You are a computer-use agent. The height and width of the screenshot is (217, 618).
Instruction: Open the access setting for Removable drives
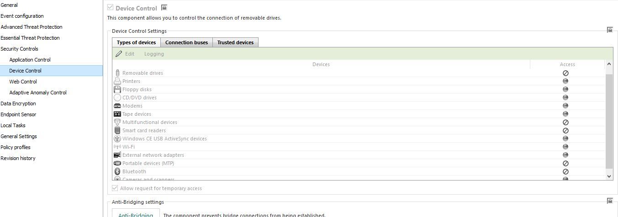click(x=565, y=73)
